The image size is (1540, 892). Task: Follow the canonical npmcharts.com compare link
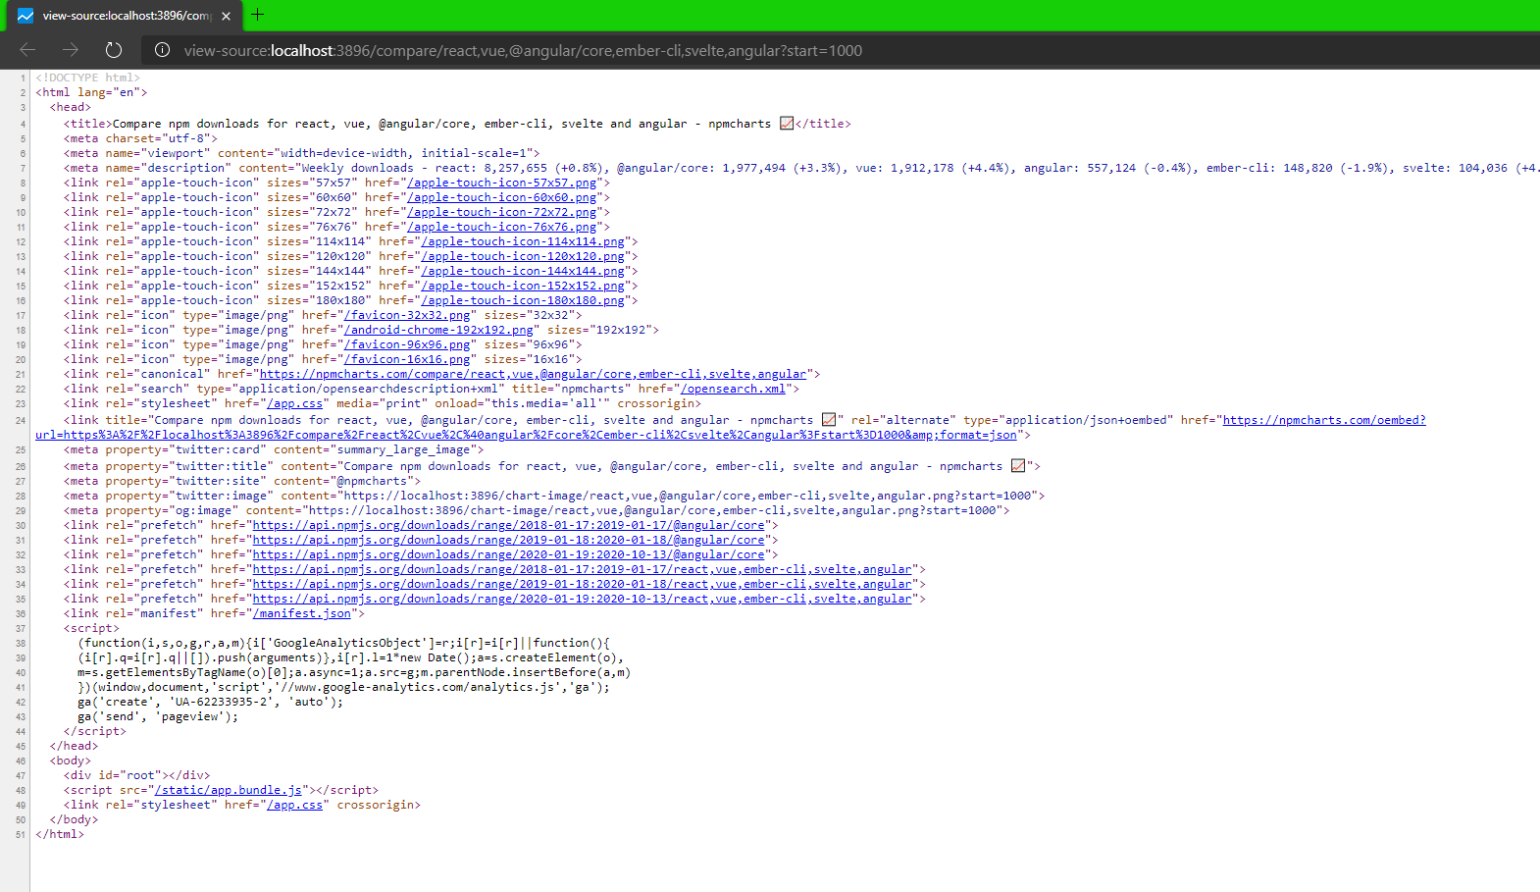[533, 374]
